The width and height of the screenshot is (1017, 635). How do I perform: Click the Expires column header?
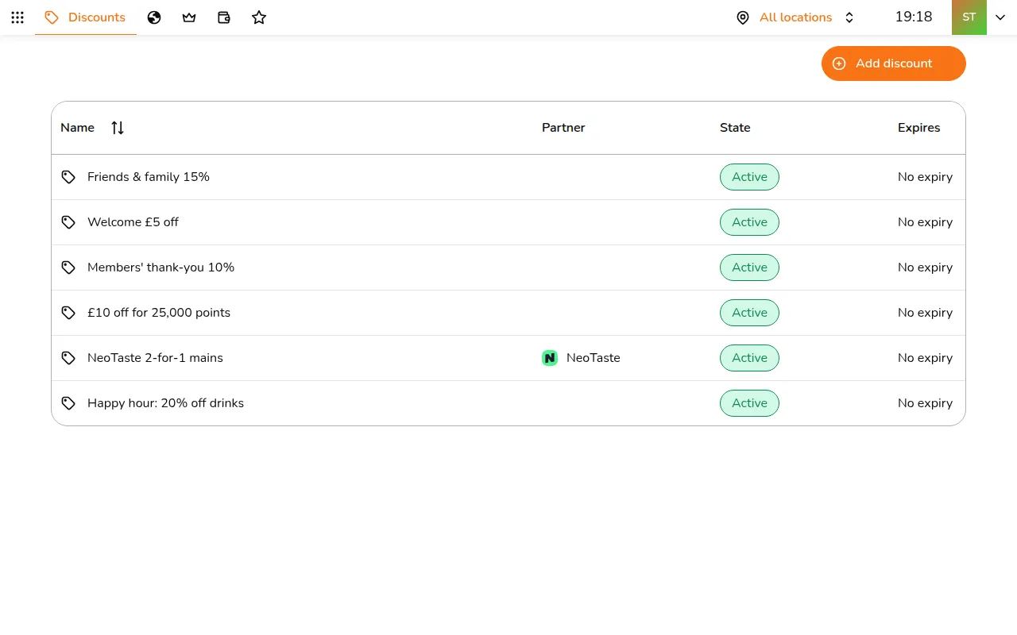[x=919, y=128]
